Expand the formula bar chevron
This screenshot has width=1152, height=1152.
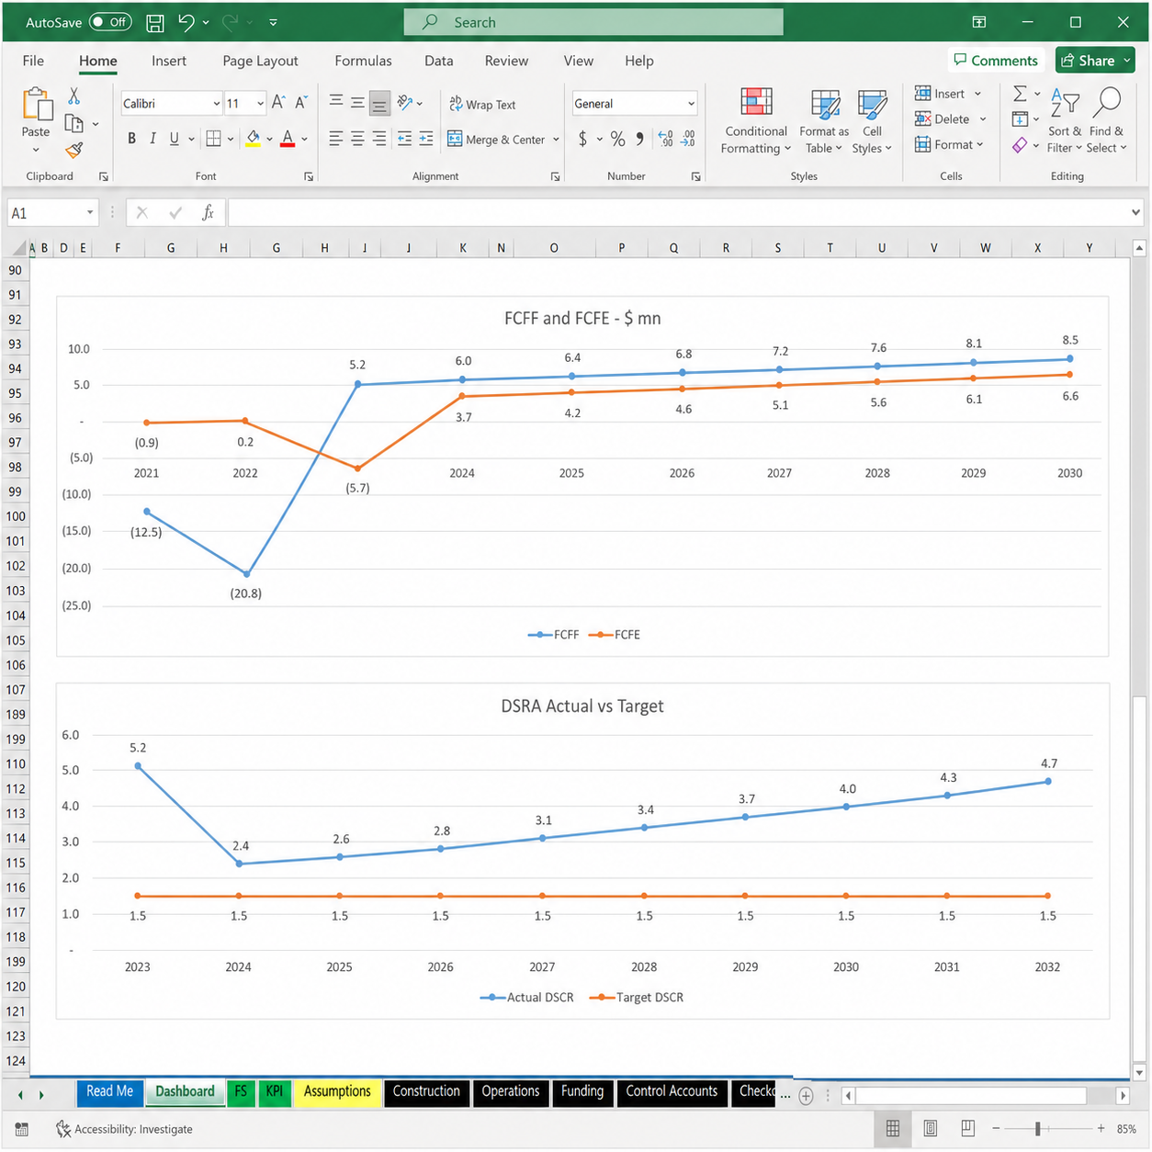1136,212
